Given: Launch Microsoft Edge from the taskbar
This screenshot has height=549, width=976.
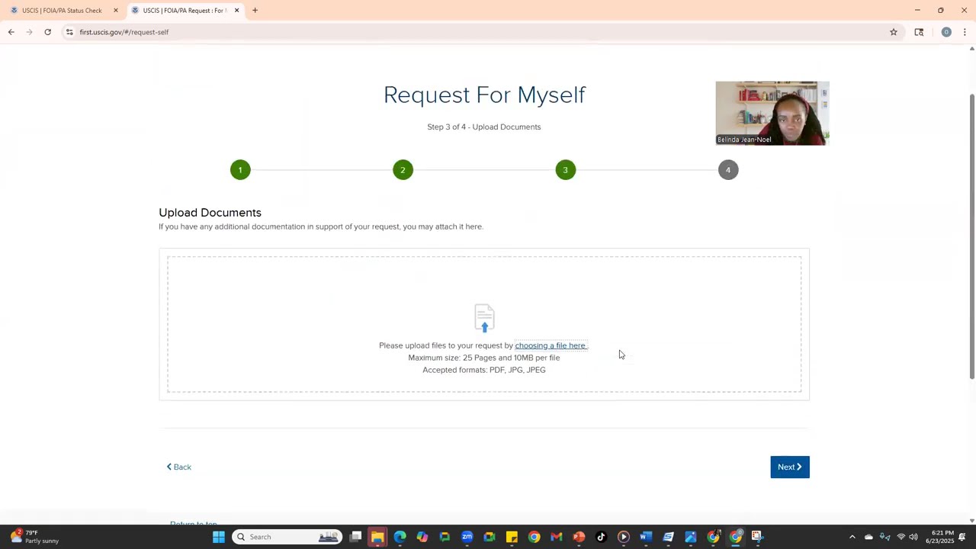Looking at the screenshot, I should click(x=400, y=537).
